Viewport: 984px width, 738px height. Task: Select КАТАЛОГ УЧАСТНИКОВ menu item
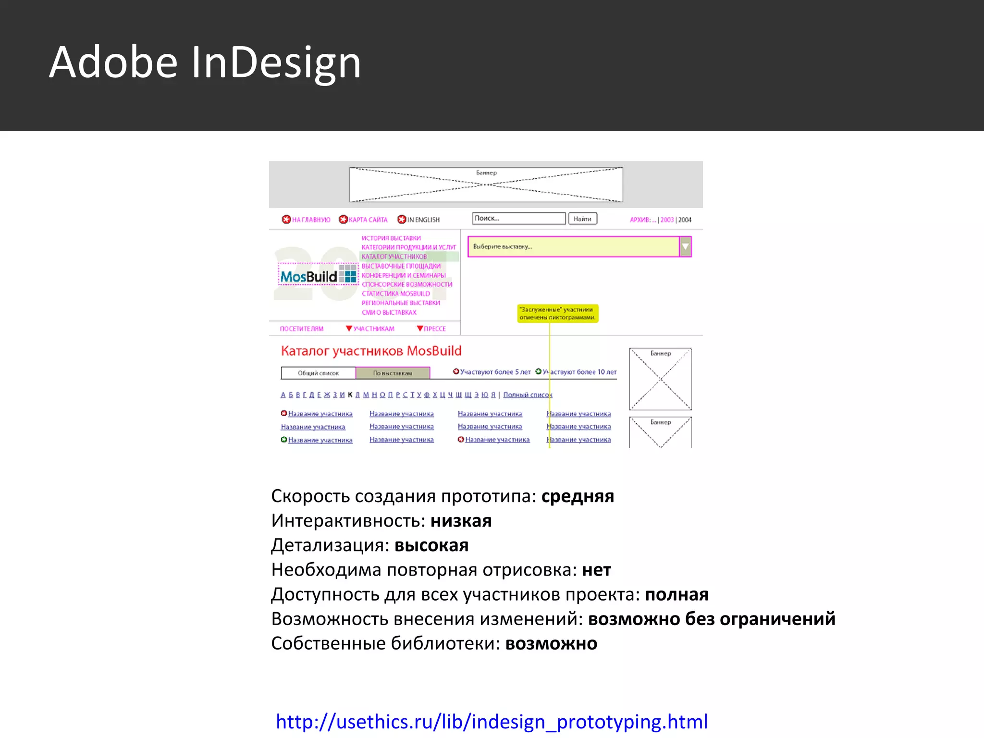pos(394,257)
